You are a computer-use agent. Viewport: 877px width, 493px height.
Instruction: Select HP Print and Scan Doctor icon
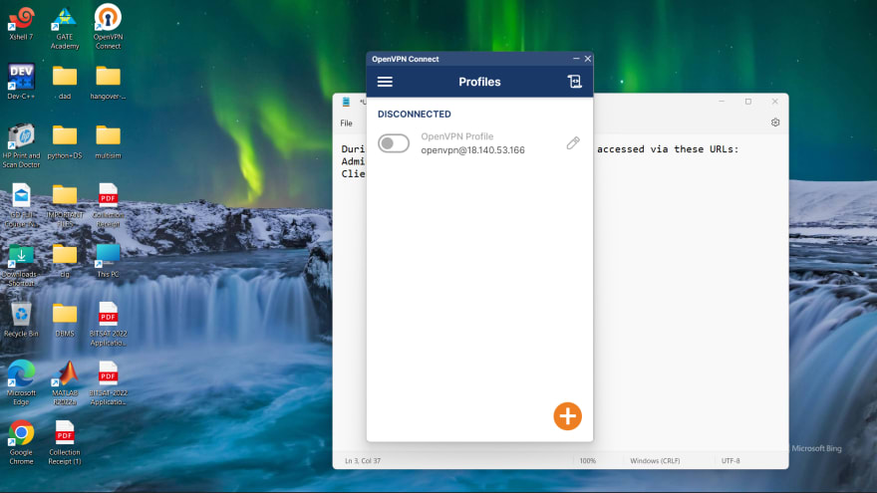[21, 145]
